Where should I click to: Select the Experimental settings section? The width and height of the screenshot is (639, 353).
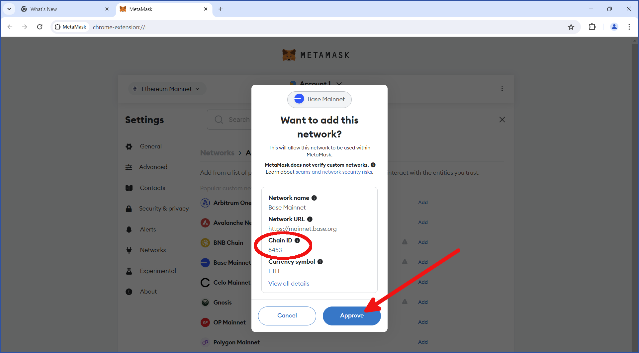point(158,271)
